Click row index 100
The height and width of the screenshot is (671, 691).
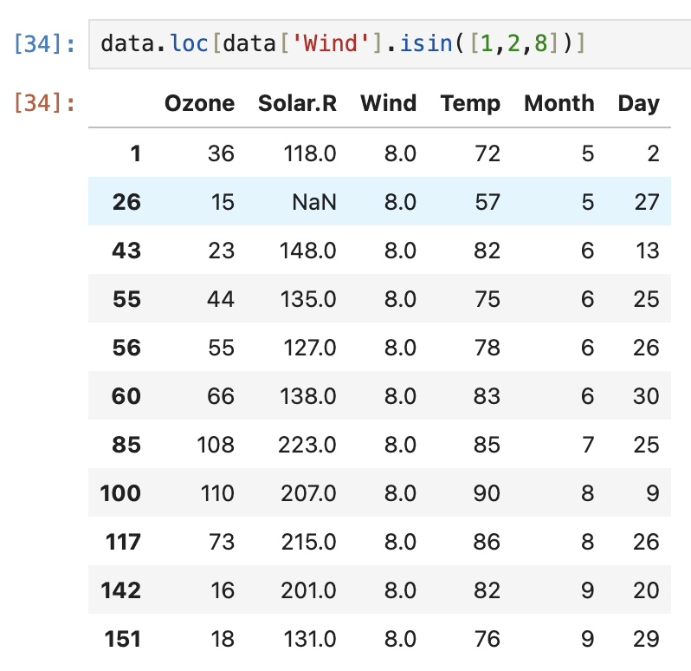coord(120,493)
